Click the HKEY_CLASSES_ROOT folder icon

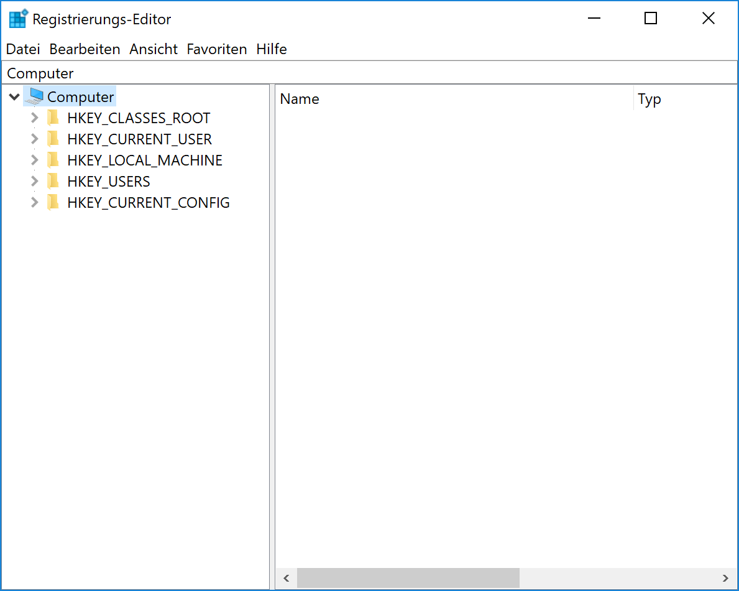tap(53, 118)
